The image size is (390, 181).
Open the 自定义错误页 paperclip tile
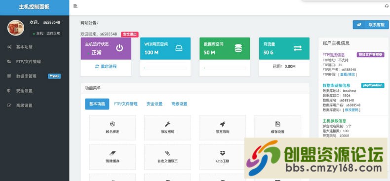tap(167, 157)
